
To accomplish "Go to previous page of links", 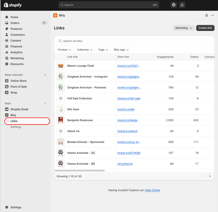I will (x=204, y=176).
